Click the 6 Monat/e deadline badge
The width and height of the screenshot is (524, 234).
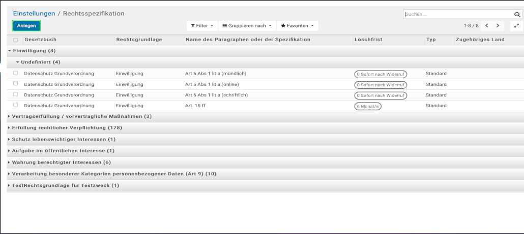pyautogui.click(x=368, y=106)
